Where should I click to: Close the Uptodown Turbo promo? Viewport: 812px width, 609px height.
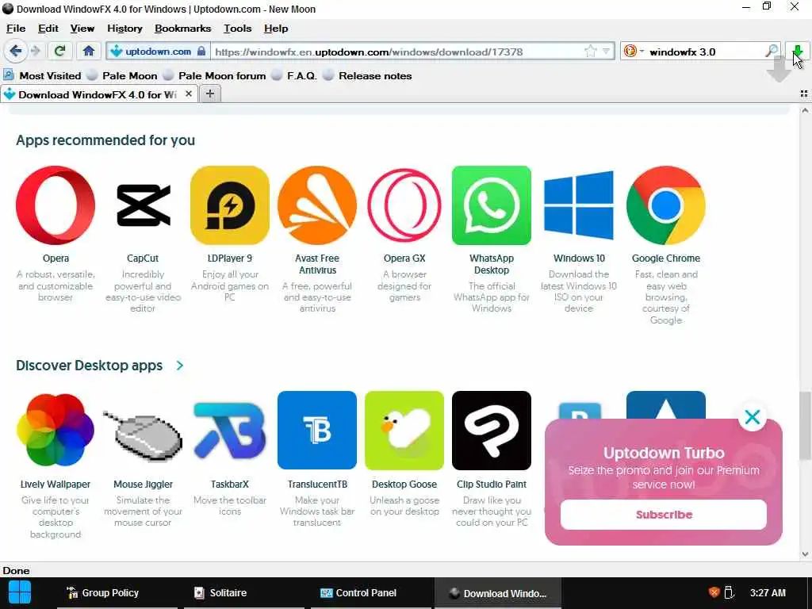point(753,417)
